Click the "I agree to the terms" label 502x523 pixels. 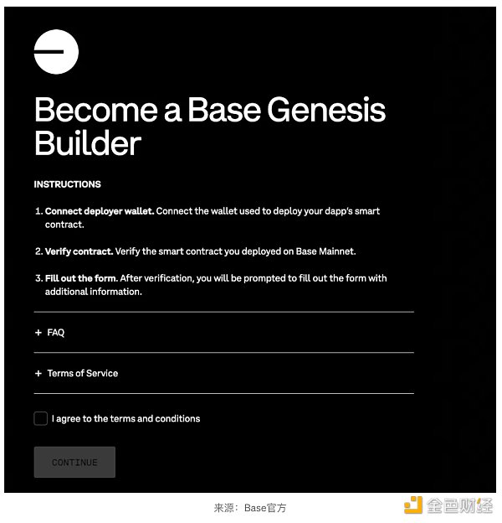pos(125,418)
